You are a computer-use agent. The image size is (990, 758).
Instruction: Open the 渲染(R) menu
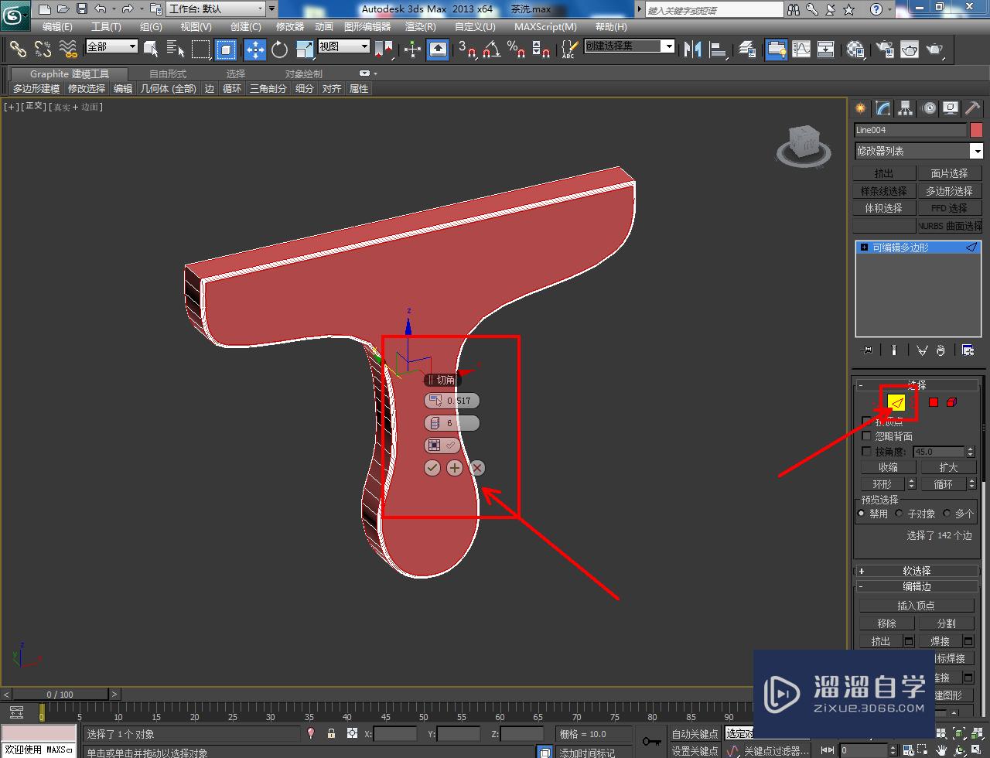point(420,27)
